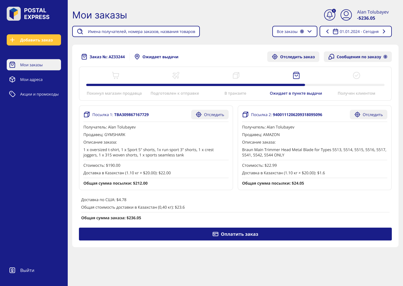
Task: Open the "Все заказы" filter dropdown
Action: tap(294, 32)
